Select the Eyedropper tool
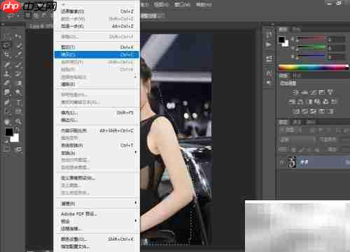 [18, 54]
